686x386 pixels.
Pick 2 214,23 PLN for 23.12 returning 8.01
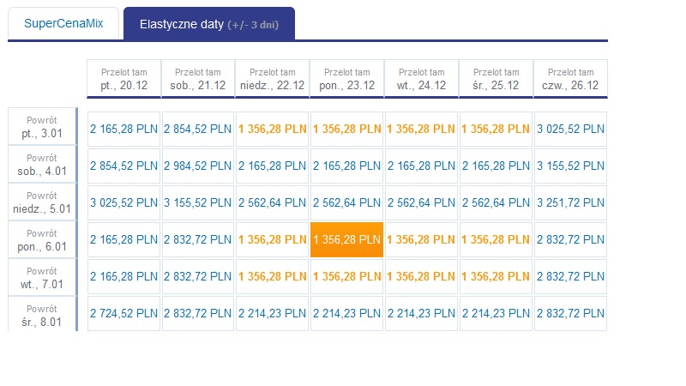pos(347,313)
